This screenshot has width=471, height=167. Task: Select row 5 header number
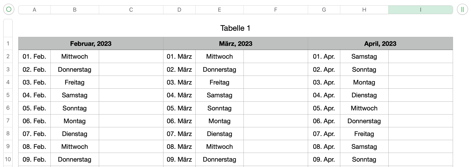tap(8, 95)
